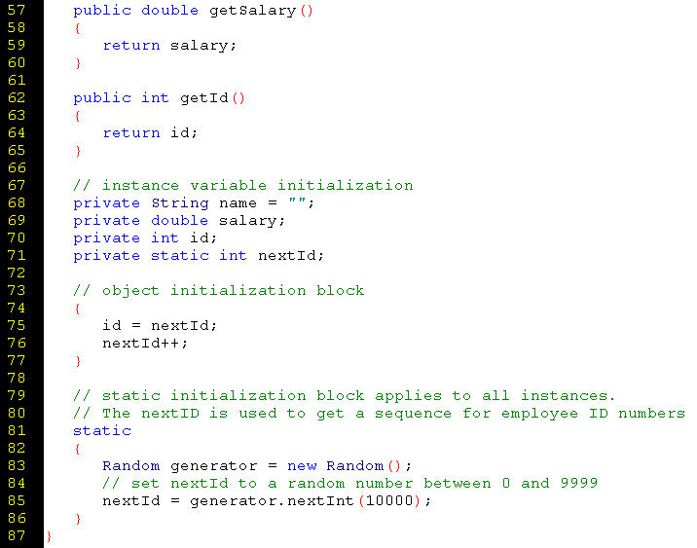Click the closing brace on line 77

pyautogui.click(x=78, y=361)
